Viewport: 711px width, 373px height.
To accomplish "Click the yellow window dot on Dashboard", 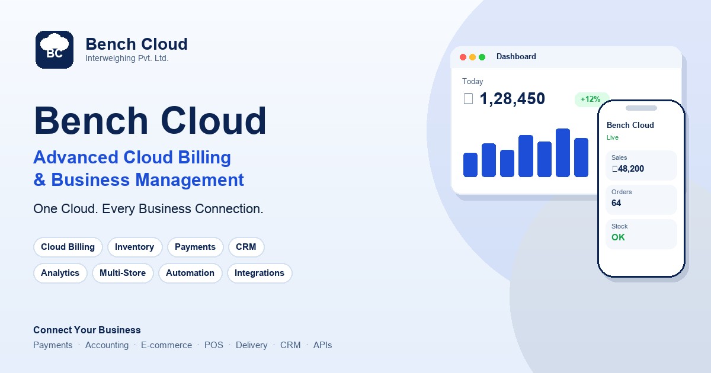I will click(x=473, y=57).
